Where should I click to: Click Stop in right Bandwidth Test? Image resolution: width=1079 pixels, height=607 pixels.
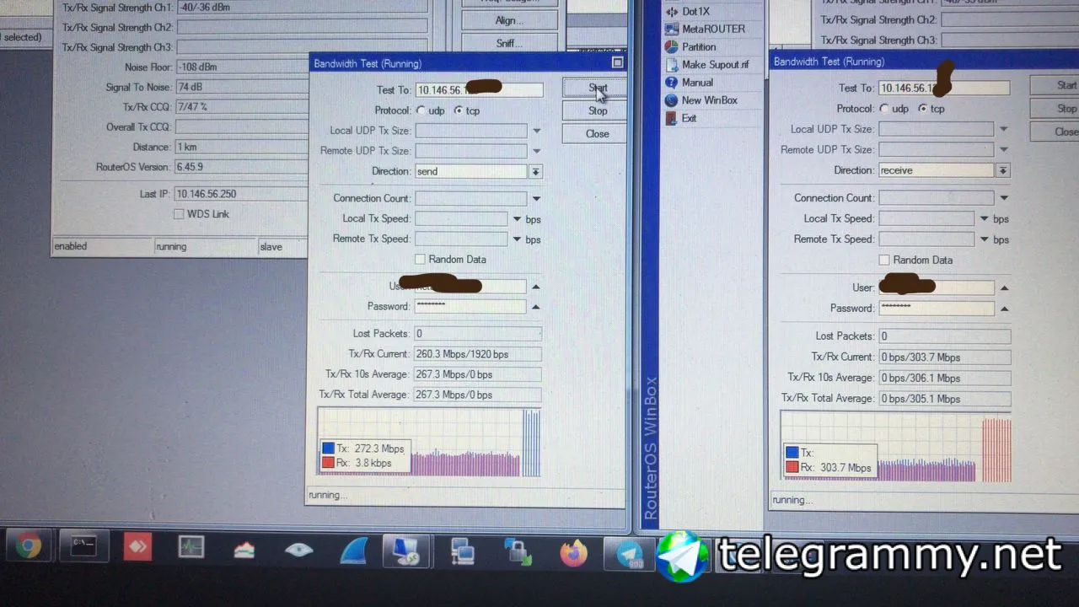coord(1055,109)
